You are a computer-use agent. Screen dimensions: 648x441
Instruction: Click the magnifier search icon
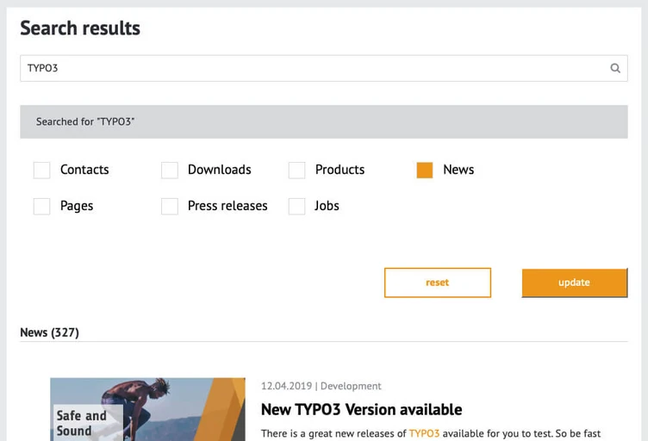pos(615,68)
